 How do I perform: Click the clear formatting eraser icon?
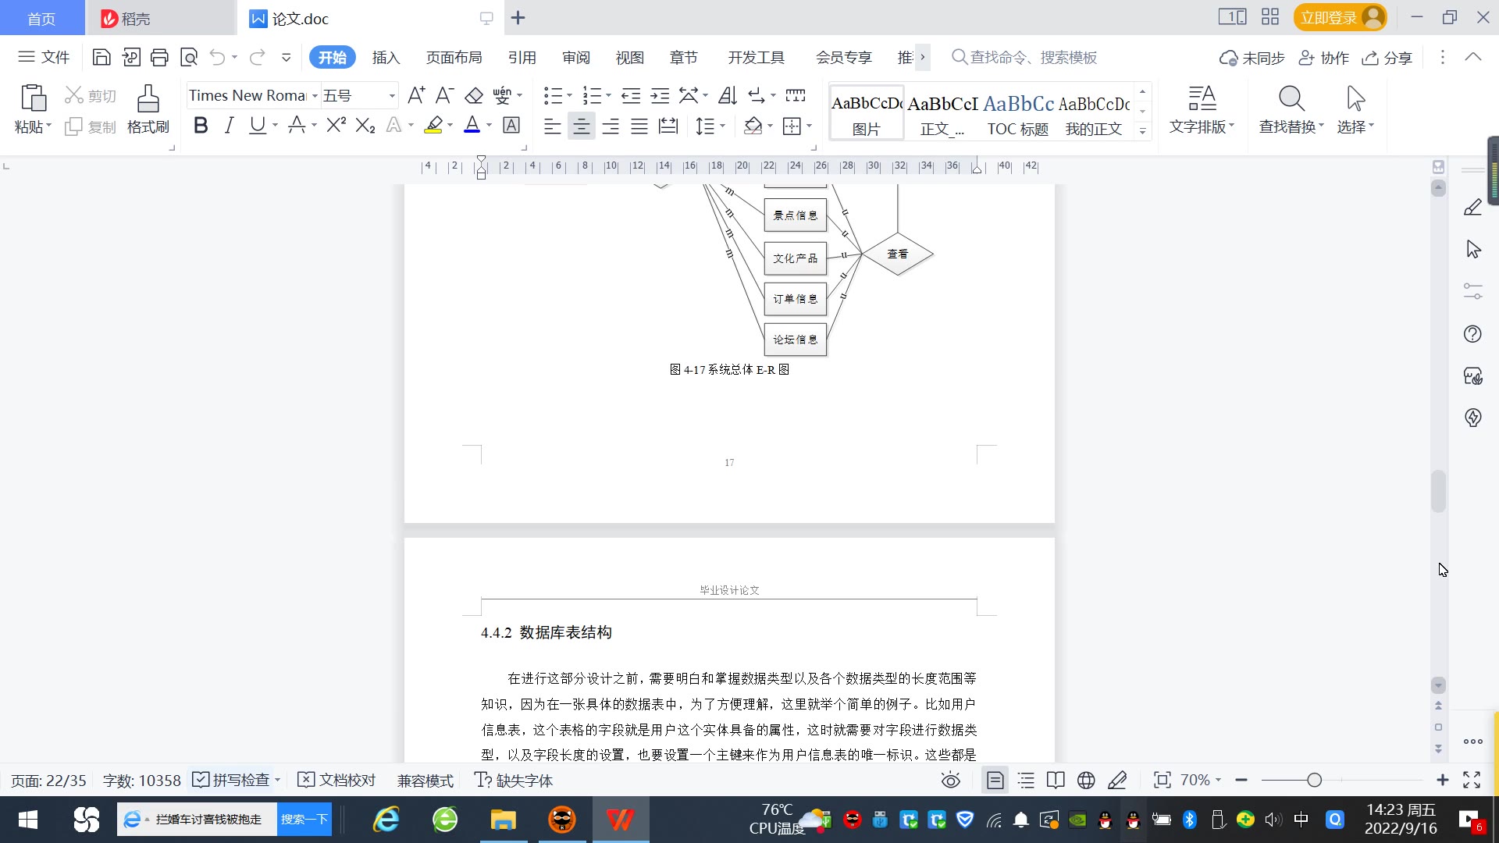tap(474, 95)
